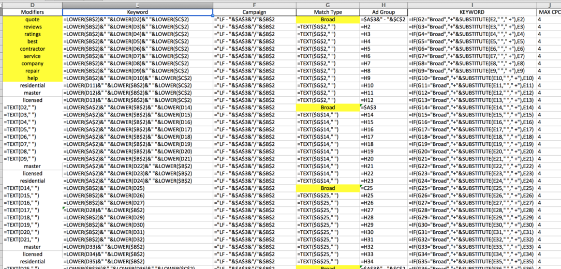Select column E header

pyautogui.click(x=137, y=5)
